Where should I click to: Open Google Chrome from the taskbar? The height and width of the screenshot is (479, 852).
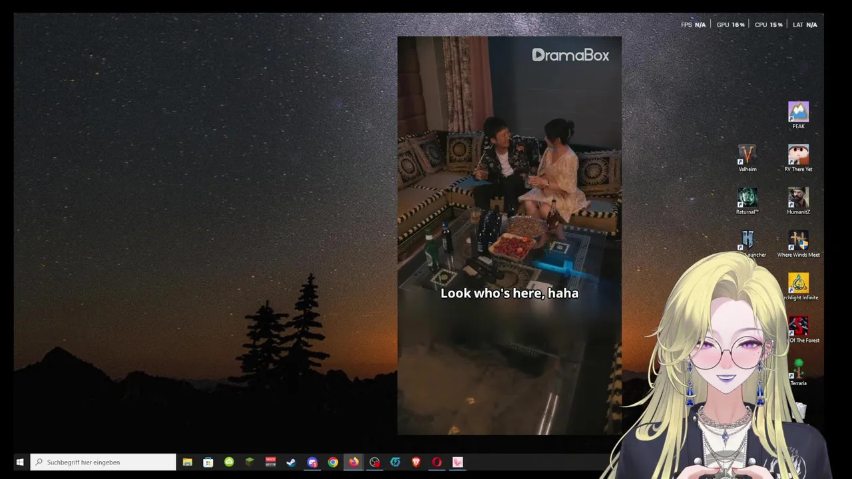333,462
